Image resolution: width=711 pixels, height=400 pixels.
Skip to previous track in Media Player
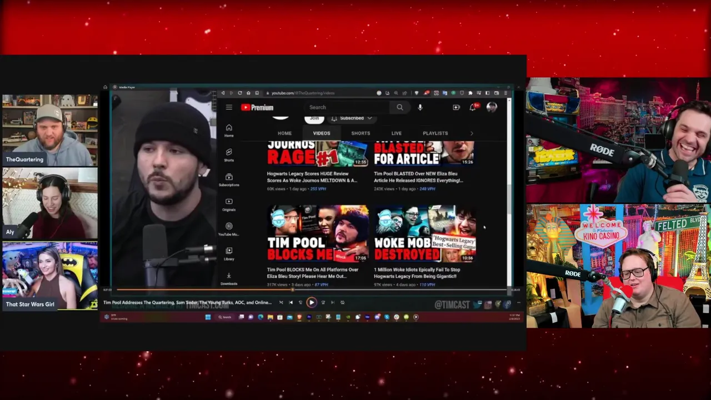click(x=291, y=302)
